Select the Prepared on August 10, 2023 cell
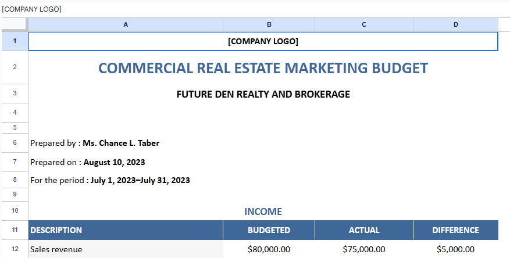 (88, 162)
